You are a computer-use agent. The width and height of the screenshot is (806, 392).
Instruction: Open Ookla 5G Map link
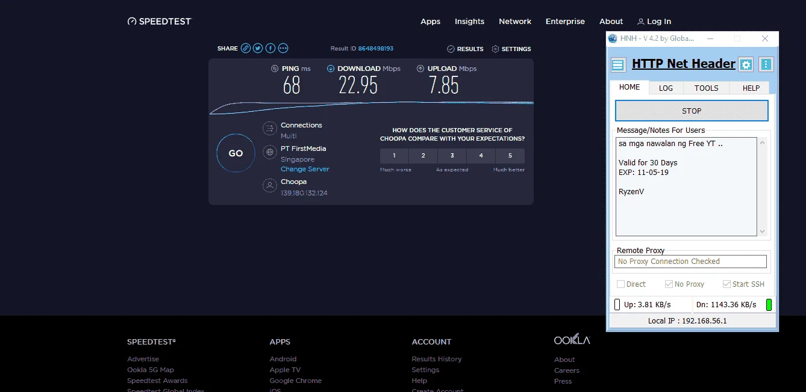pos(151,370)
